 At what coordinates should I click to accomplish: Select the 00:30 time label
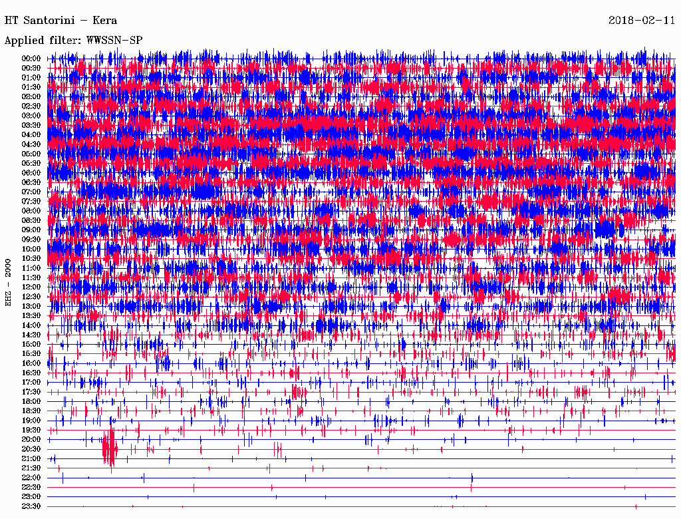(31, 69)
